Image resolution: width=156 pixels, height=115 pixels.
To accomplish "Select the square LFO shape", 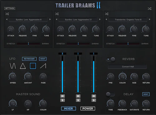I will pyautogui.click(x=33, y=66).
